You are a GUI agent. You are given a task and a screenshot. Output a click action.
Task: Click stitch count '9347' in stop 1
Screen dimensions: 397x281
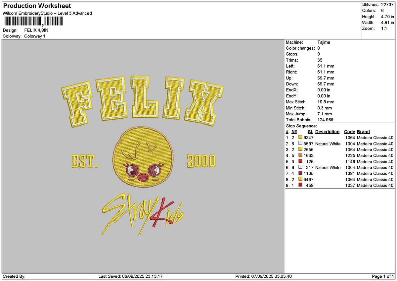[x=308, y=138]
